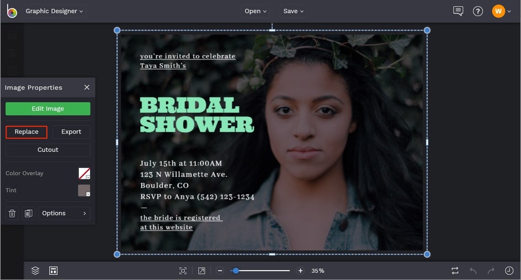521x280 pixels.
Task: Click the Edit Image button
Action: click(x=48, y=109)
